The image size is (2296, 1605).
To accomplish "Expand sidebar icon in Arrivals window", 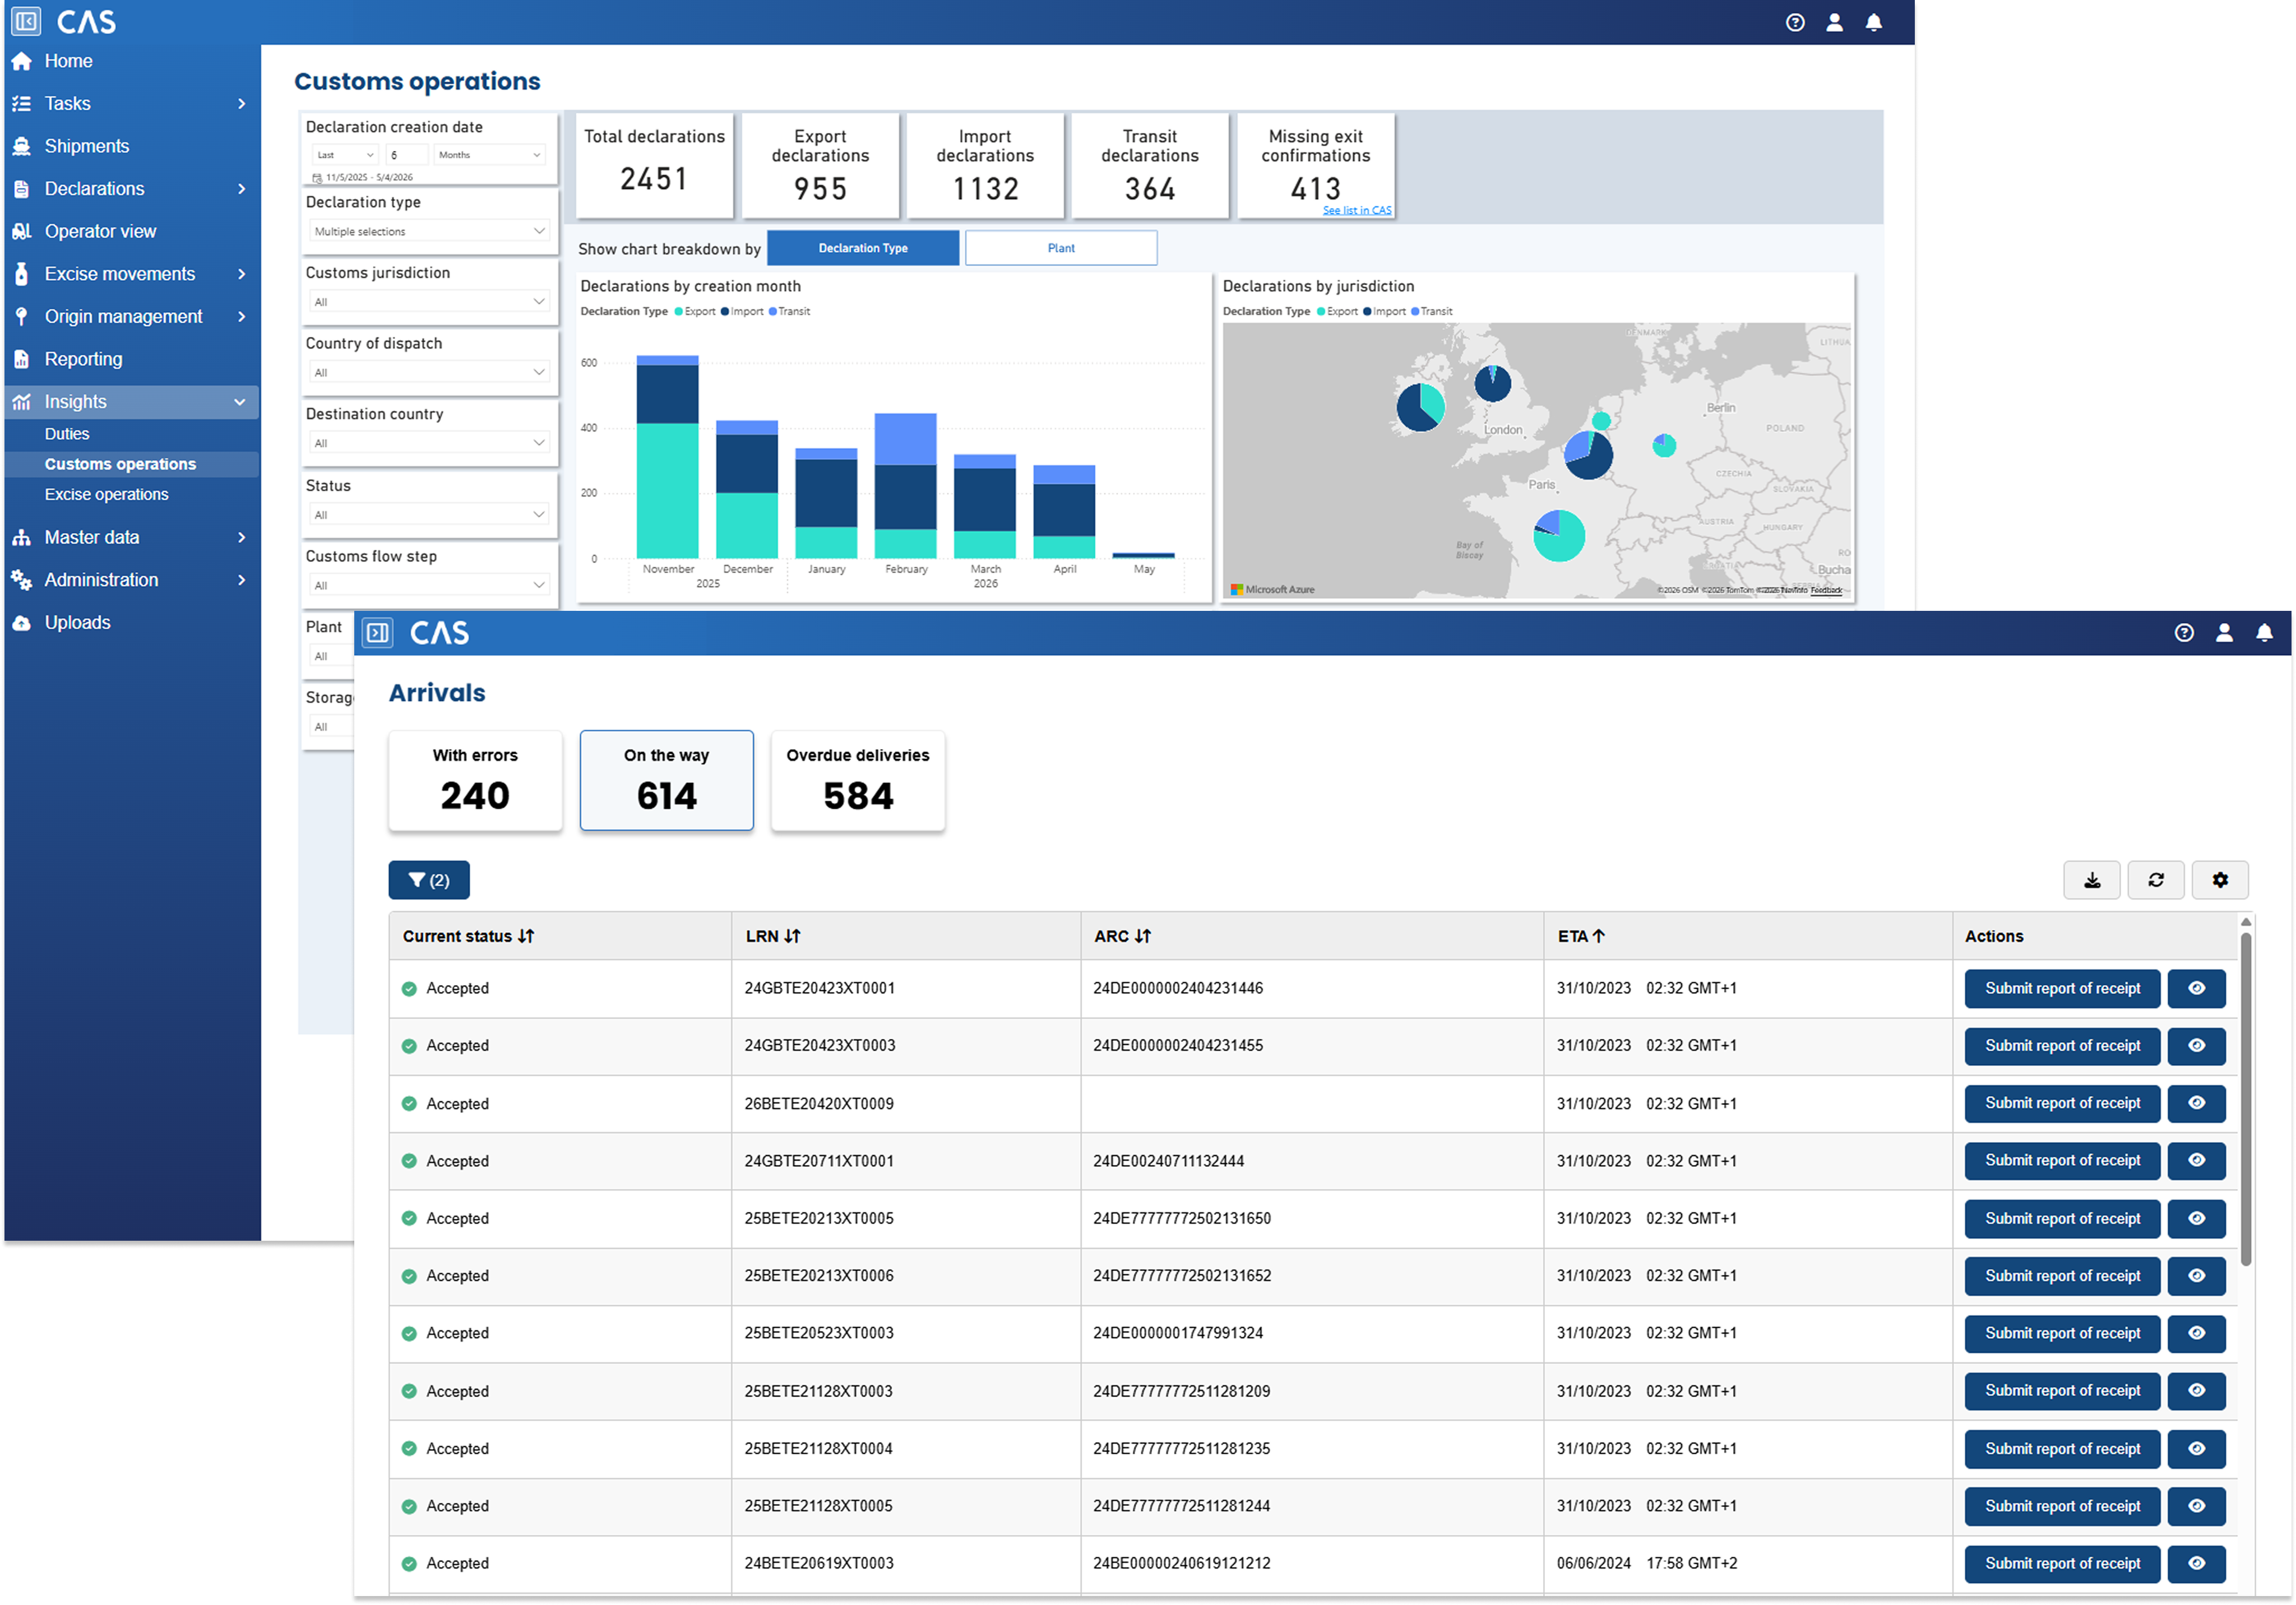I will pos(377,633).
